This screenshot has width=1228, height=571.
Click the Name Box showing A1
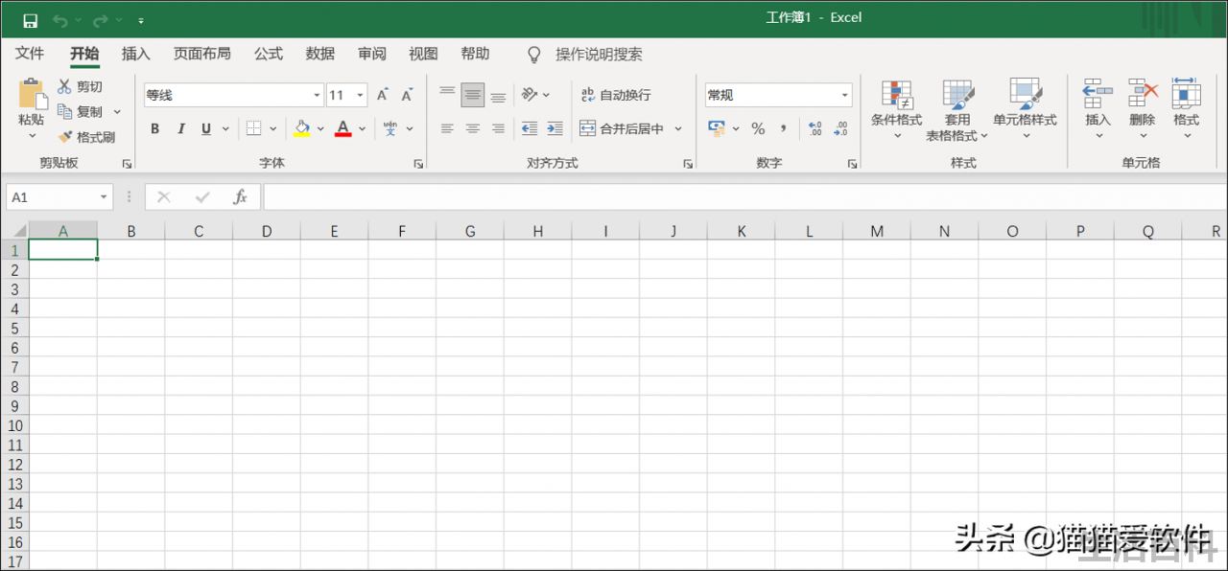point(60,197)
